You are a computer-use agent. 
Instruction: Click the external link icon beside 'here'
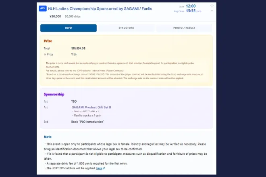click(104, 169)
